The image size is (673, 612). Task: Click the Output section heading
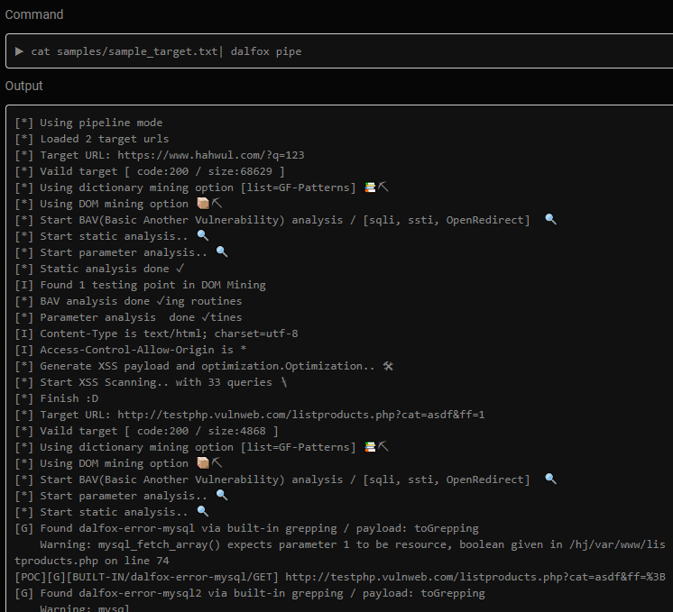click(x=24, y=86)
